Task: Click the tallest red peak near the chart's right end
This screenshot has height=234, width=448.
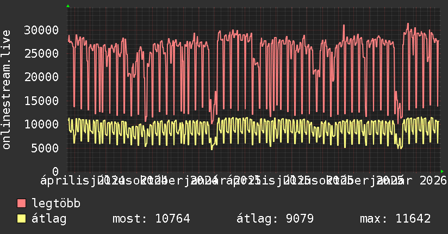Action: point(408,24)
